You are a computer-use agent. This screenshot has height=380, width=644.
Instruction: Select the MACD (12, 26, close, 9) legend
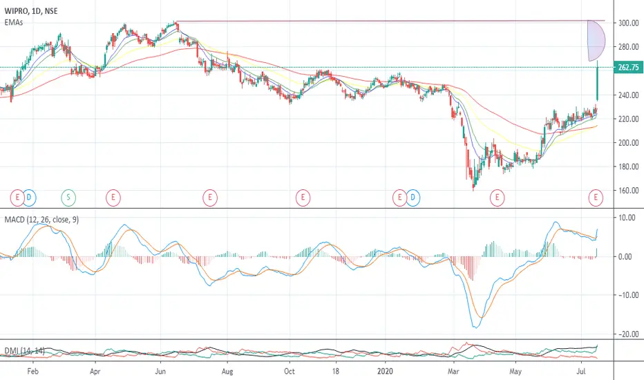41,220
